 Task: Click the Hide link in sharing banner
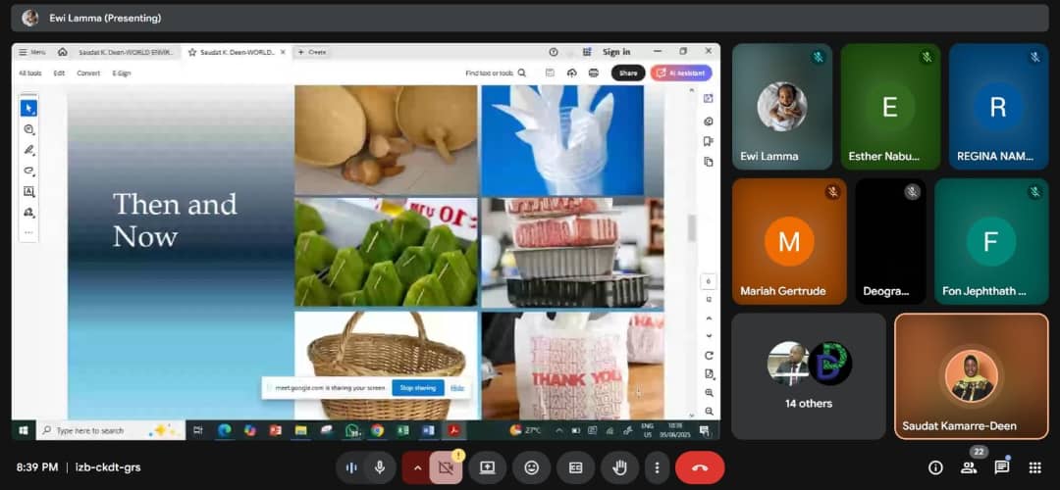(457, 388)
